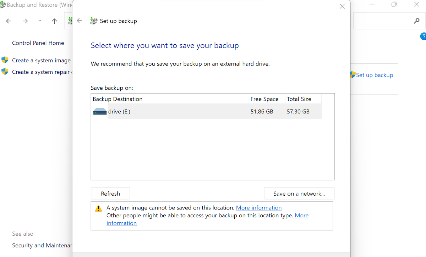
Task: Click the forward navigation arrow
Action: pos(25,21)
